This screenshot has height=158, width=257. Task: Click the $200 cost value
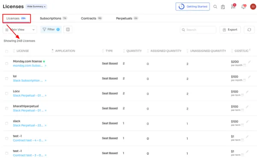click(235, 62)
